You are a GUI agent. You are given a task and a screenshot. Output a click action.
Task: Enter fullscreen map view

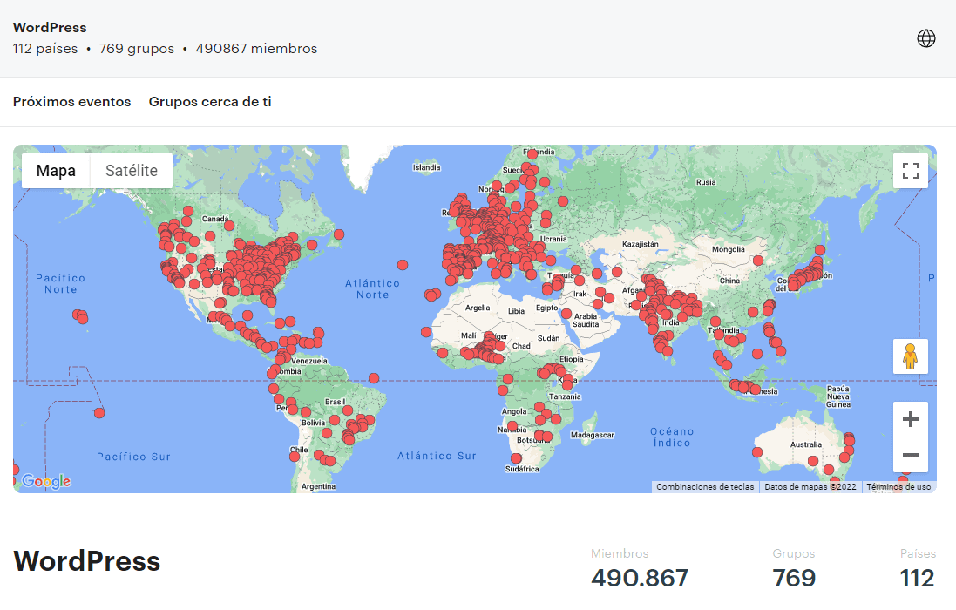tap(911, 171)
